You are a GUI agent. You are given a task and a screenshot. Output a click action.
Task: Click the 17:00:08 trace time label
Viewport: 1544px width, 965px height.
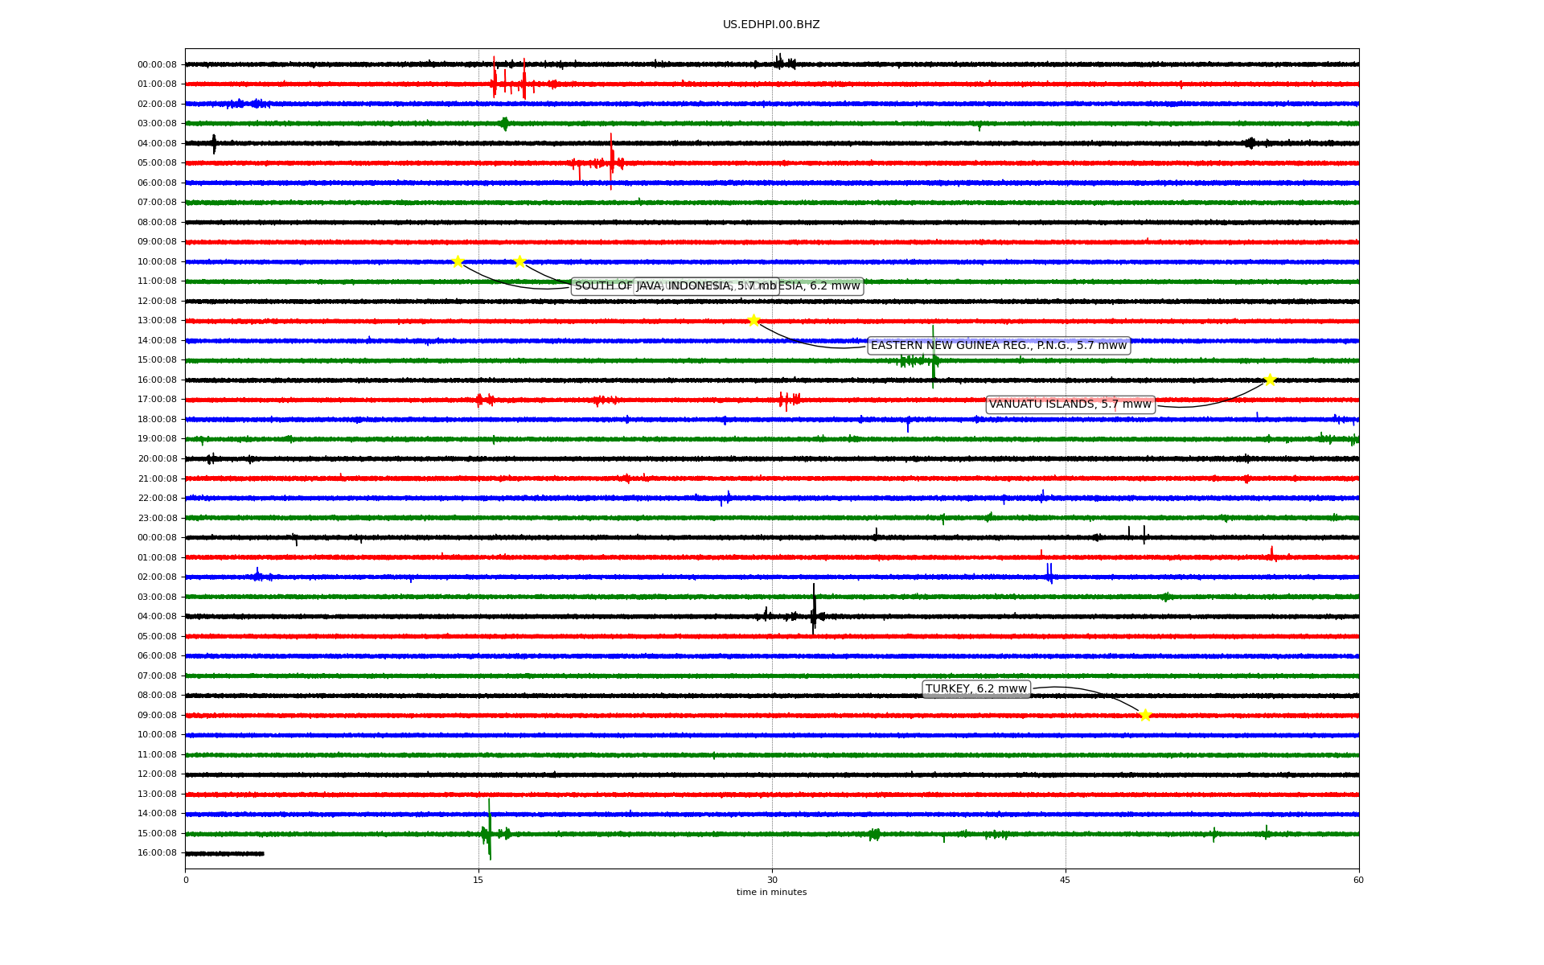(x=157, y=400)
